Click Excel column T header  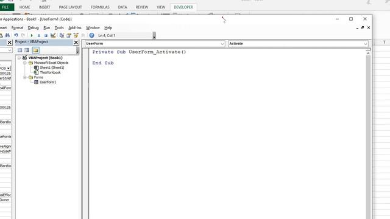pyautogui.click(x=385, y=43)
